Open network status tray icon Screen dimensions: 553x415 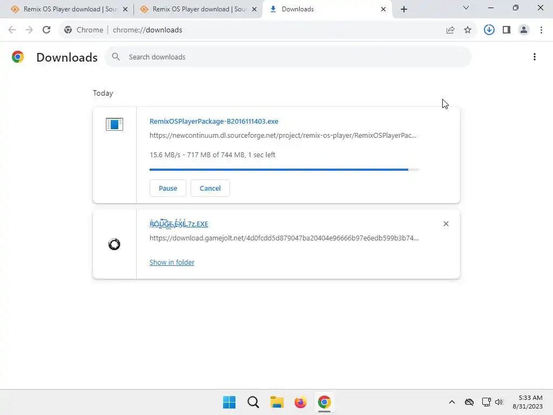[x=487, y=402]
